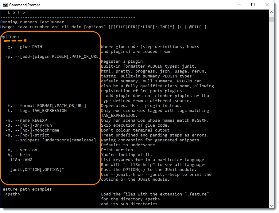Click the '--[no-]-dry-run' option text
This screenshot has height=213, width=279.
33,125
